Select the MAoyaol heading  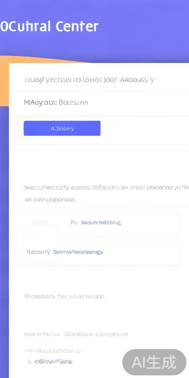tap(56, 102)
